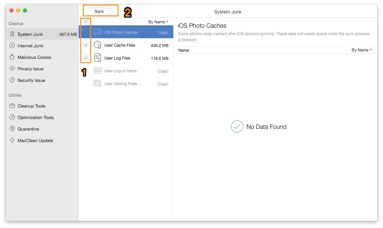The image size is (383, 228).
Task: Click the Privacy Issue eye icon
Action: (12, 68)
